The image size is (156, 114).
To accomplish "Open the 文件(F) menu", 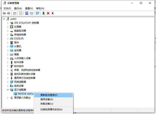I will (7, 8).
